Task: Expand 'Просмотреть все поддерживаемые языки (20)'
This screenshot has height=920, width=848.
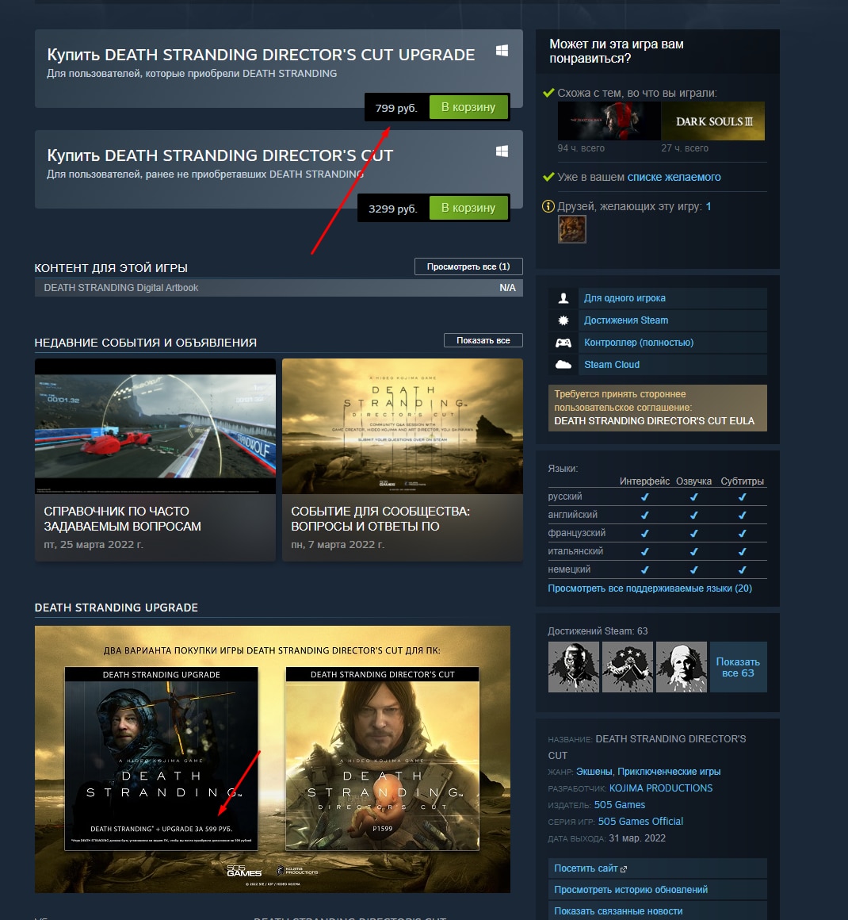Action: tap(650, 588)
